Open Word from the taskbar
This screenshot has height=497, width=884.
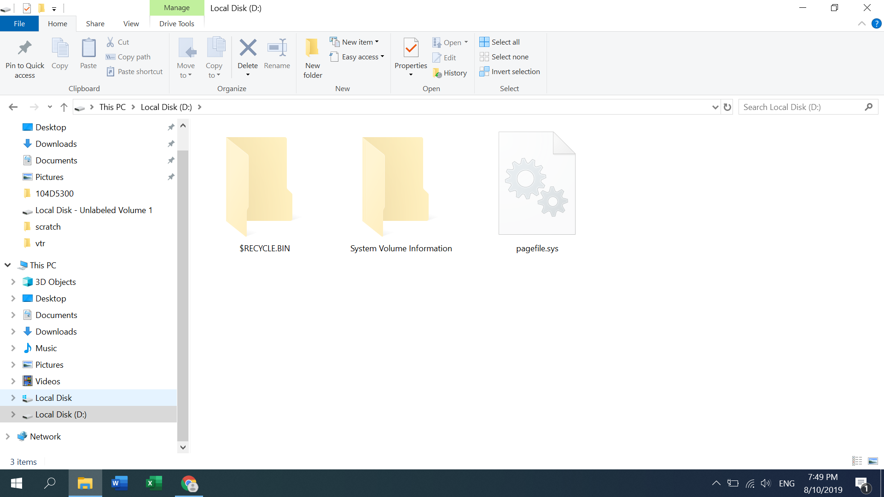119,483
